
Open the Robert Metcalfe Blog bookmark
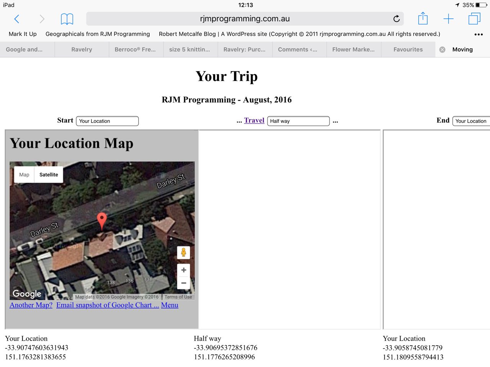(x=299, y=34)
